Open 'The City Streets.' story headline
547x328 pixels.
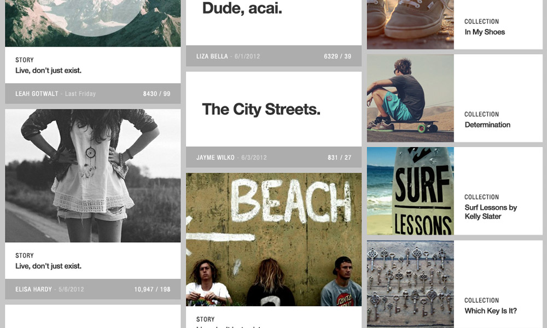[x=261, y=109]
